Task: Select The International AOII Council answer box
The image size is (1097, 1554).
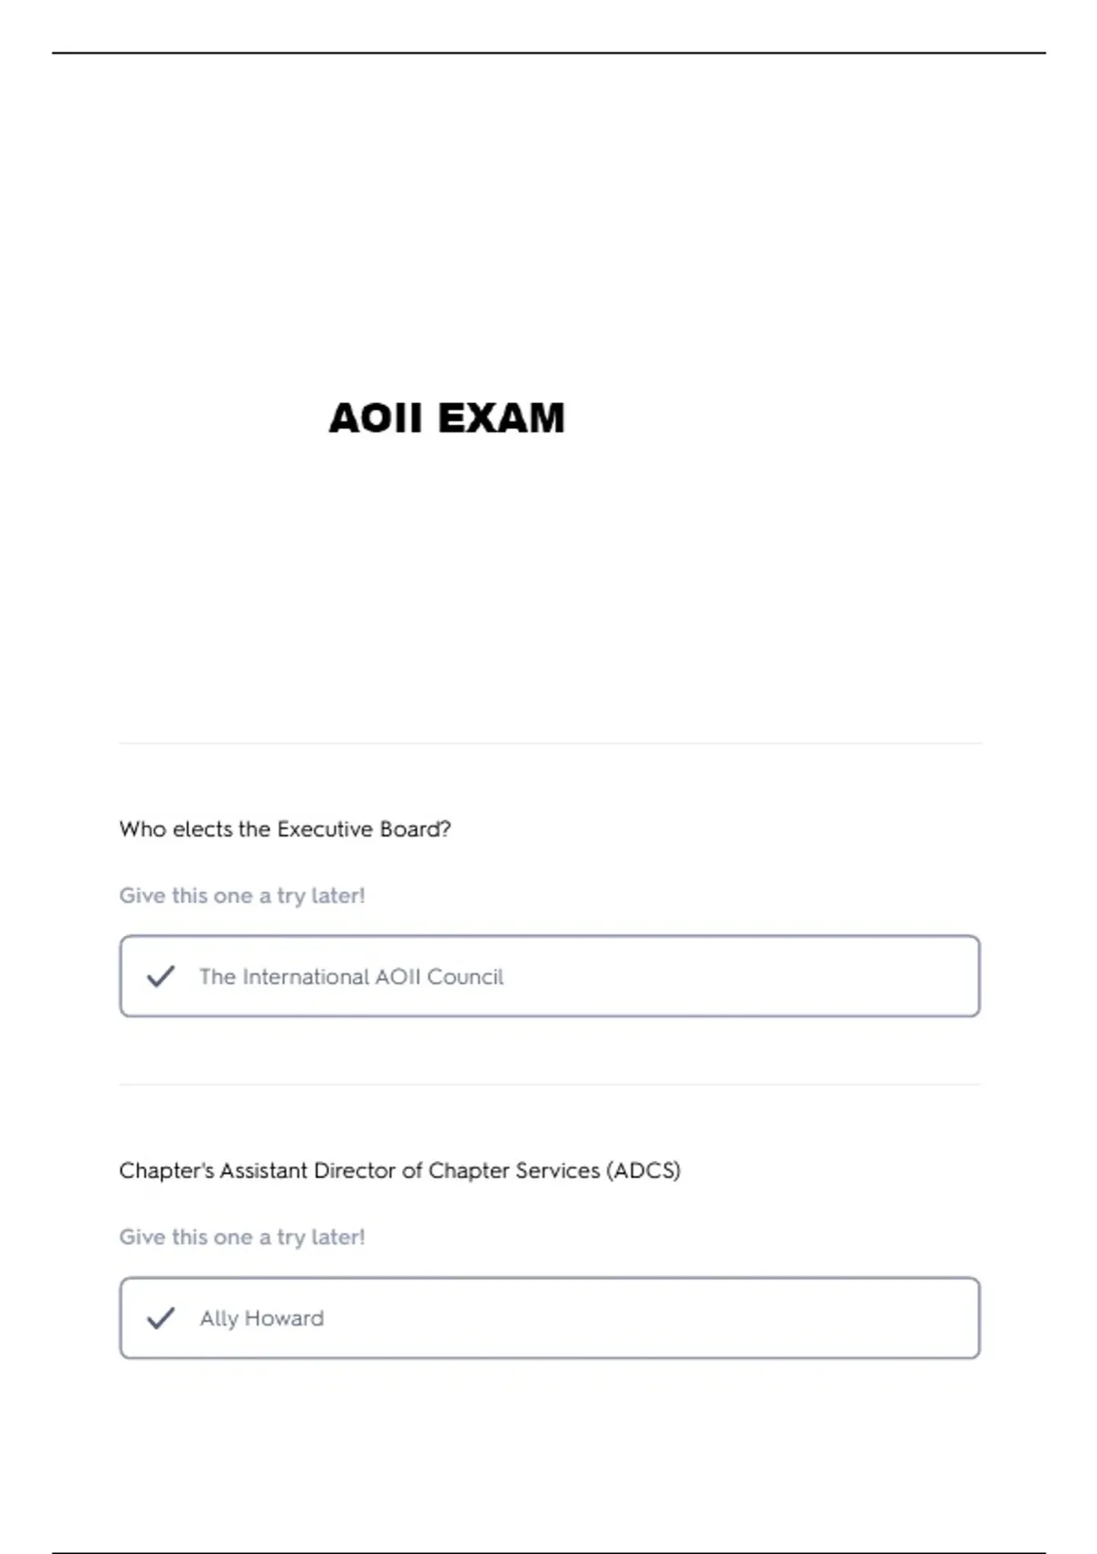Action: pos(549,976)
